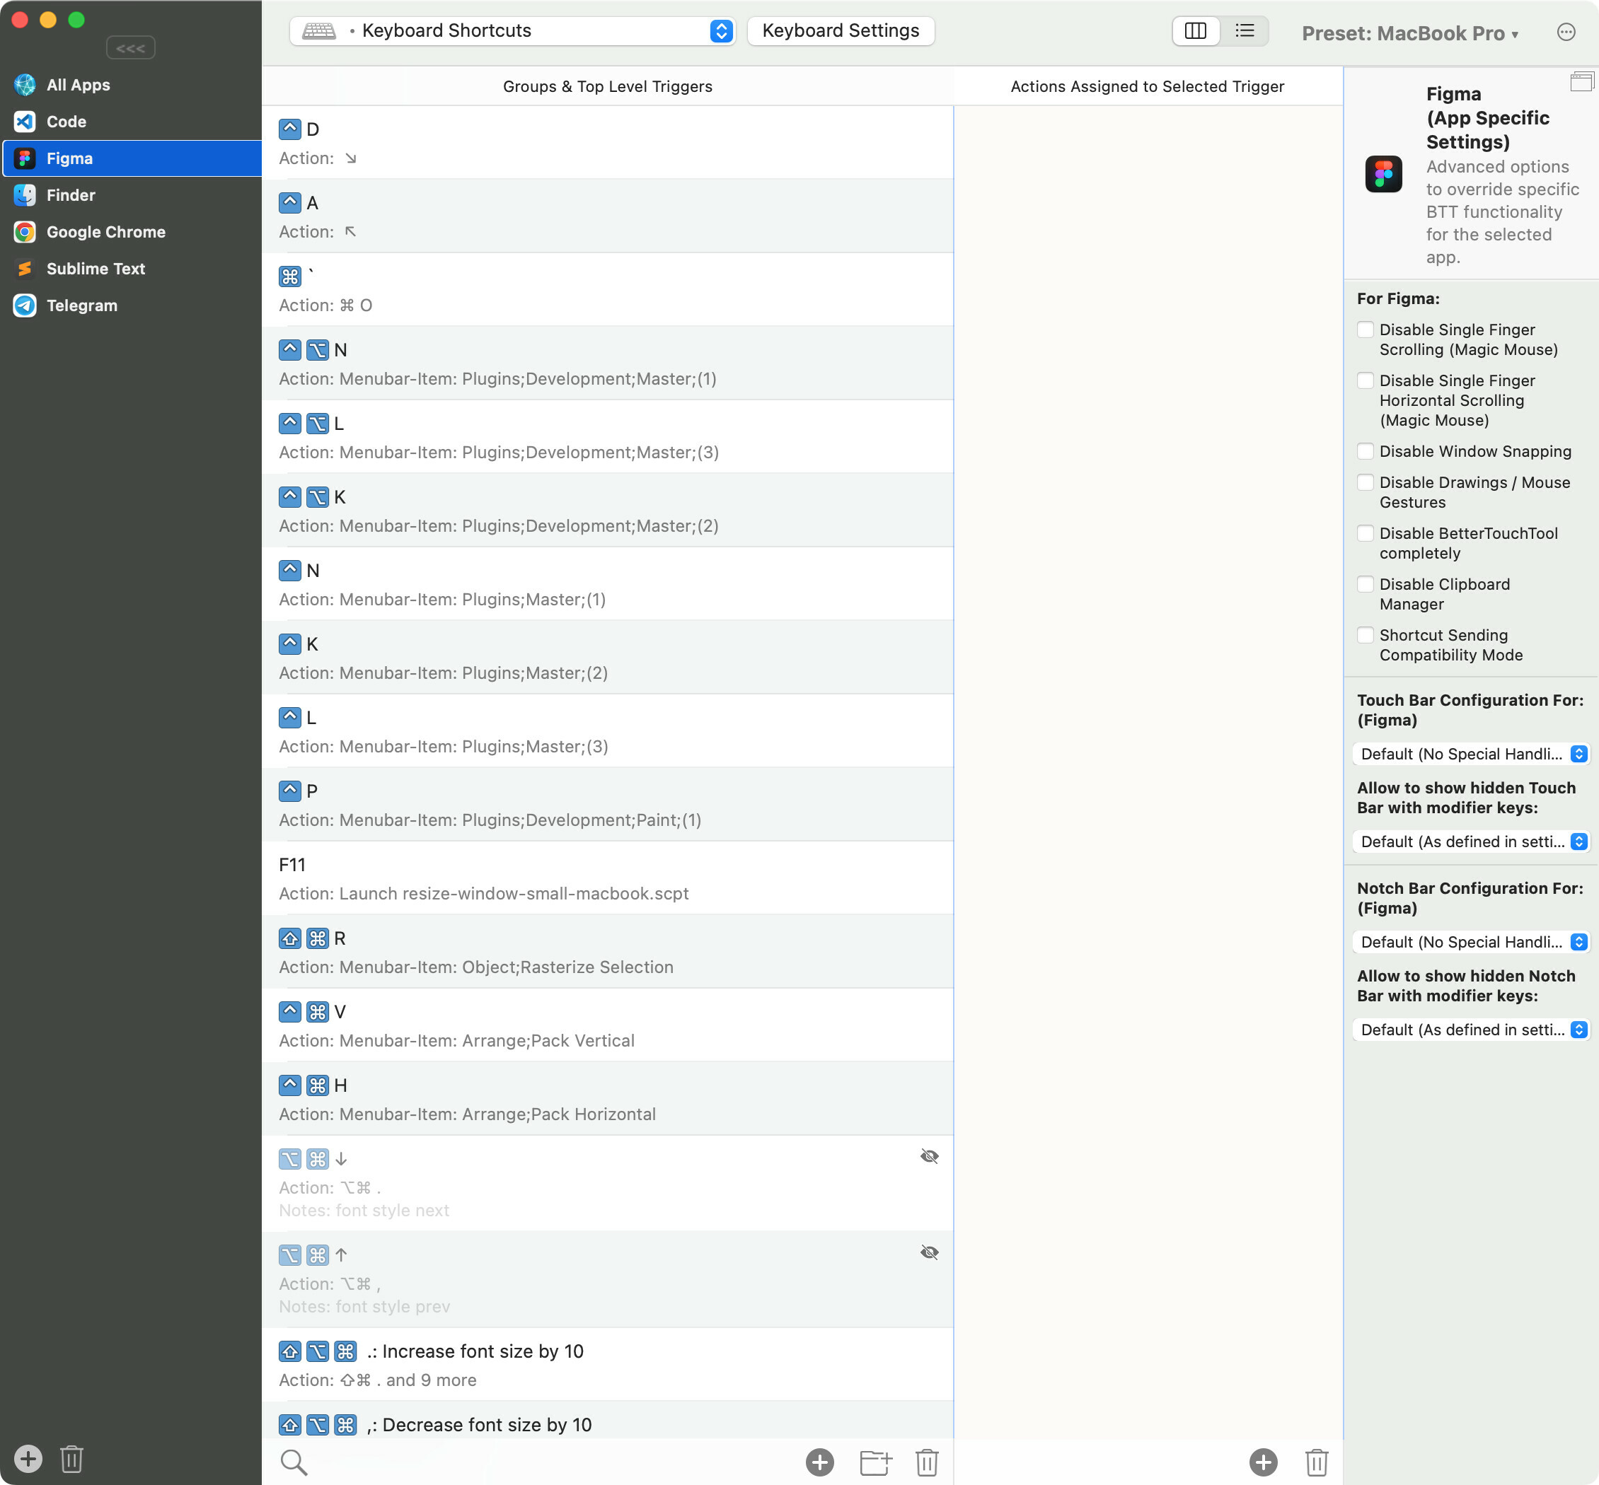Viewport: 1599px width, 1485px height.
Task: Open hidden Touch Bar modifier keys dropdown
Action: 1471,841
